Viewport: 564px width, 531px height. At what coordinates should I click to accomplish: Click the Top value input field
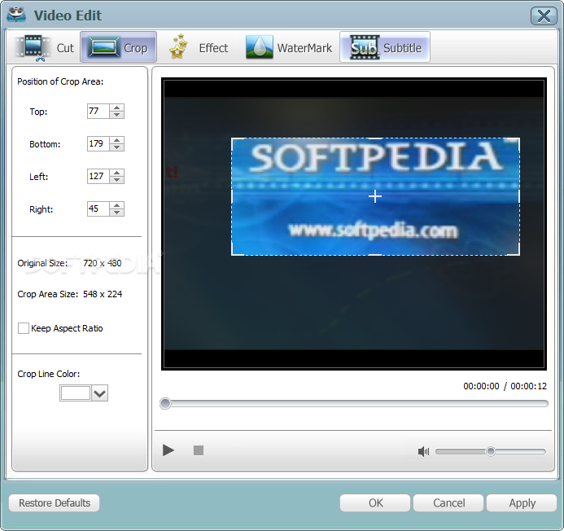tap(98, 111)
